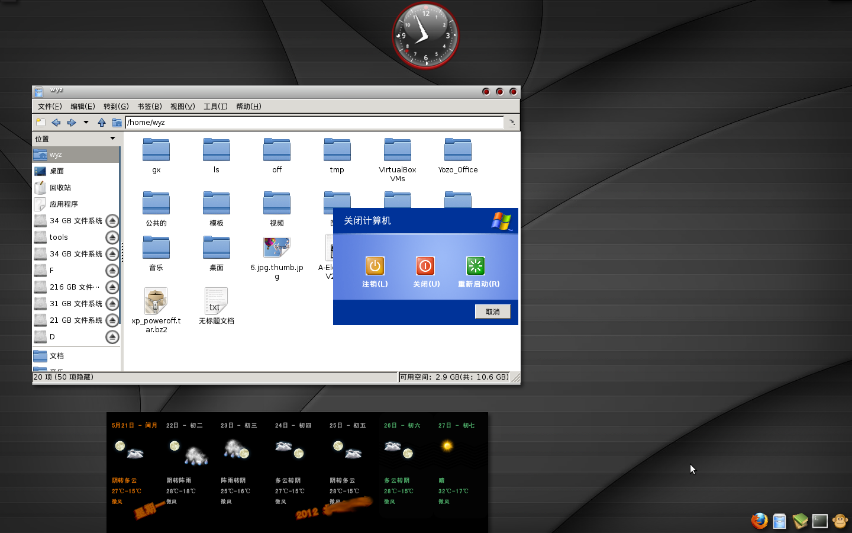The height and width of the screenshot is (533, 852).
Task: Click 取消 to cancel shutdown dialog
Action: pos(493,312)
